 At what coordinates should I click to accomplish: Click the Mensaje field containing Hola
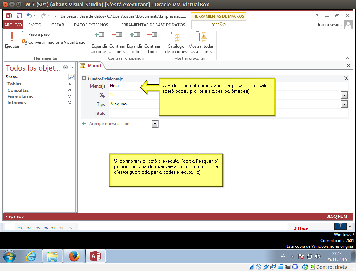(x=228, y=86)
